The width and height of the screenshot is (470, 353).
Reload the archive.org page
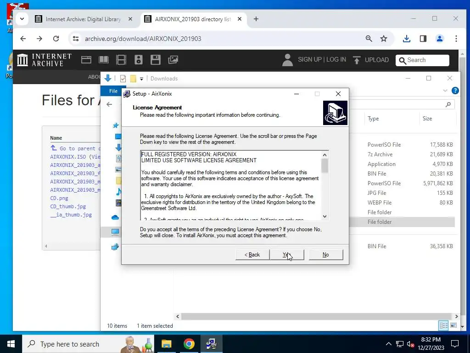click(x=56, y=39)
